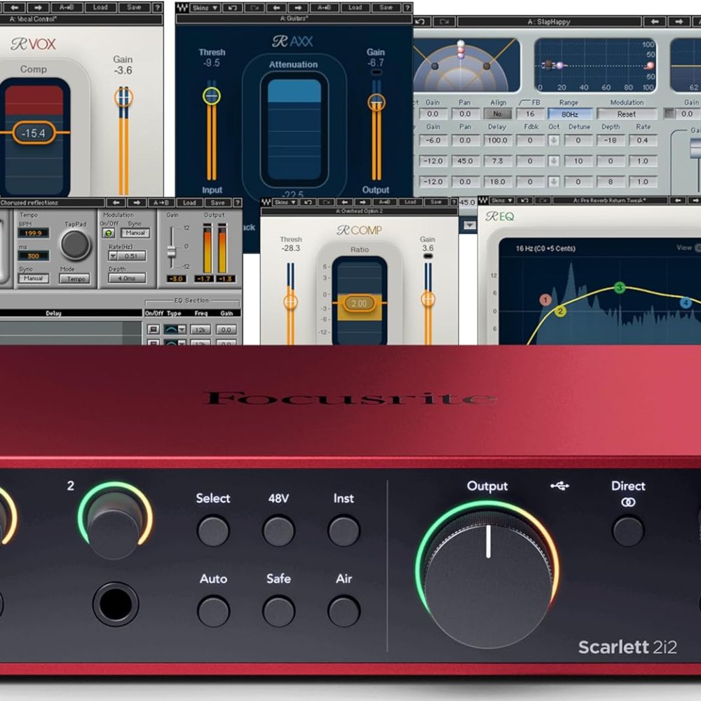Toggle EQ Section band On/Off for 12k row
This screenshot has height=701, width=701.
[x=154, y=329]
